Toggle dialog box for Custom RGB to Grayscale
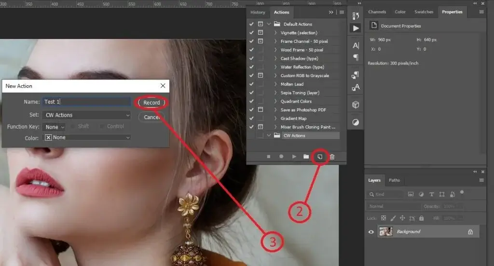The image size is (494, 266). (x=261, y=75)
